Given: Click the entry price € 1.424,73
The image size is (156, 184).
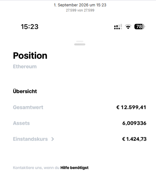Looking at the screenshot, I should click(134, 139).
